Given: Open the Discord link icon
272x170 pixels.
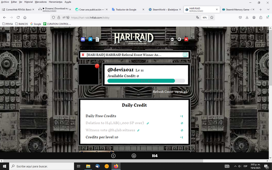Looking at the screenshot, I should point(83,40).
